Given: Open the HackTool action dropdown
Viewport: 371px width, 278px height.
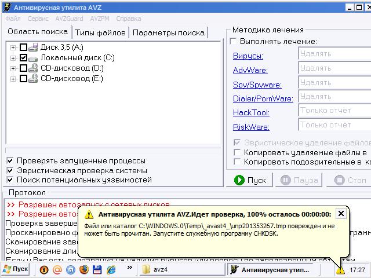Looking at the screenshot, I should (x=335, y=111).
